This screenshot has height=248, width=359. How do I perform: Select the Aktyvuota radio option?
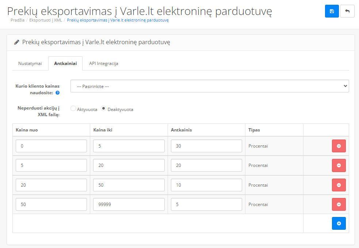(73, 108)
